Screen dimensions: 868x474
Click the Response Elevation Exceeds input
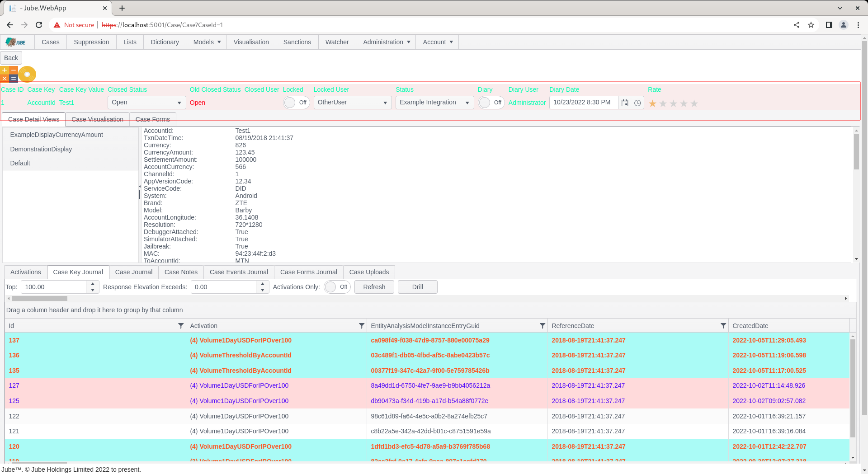coord(223,287)
